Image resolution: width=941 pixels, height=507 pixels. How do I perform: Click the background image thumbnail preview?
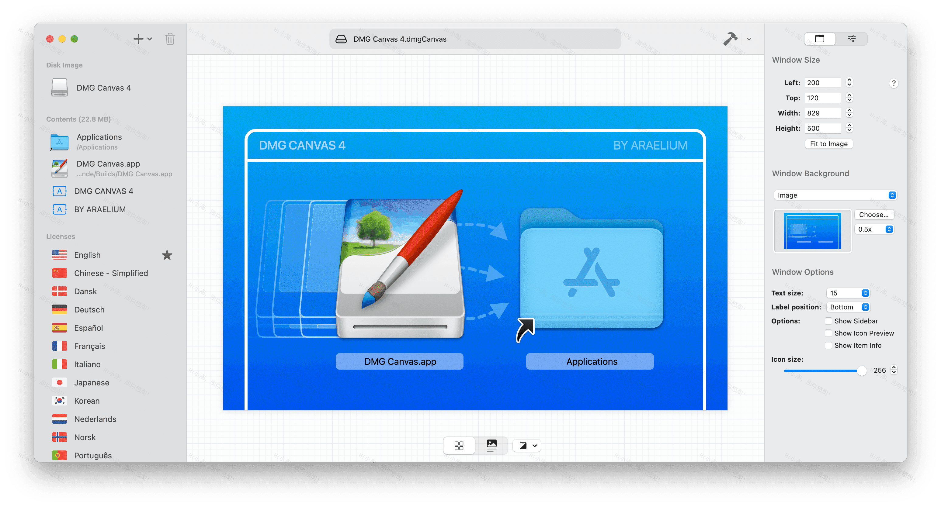[x=812, y=231]
